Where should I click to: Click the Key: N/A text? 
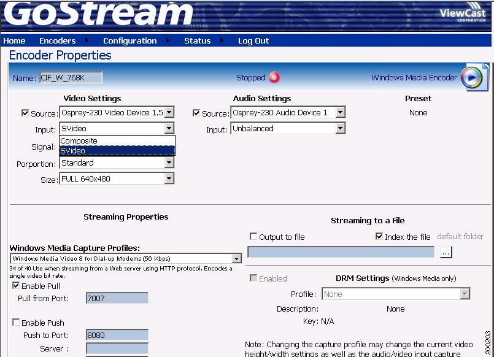(x=318, y=321)
